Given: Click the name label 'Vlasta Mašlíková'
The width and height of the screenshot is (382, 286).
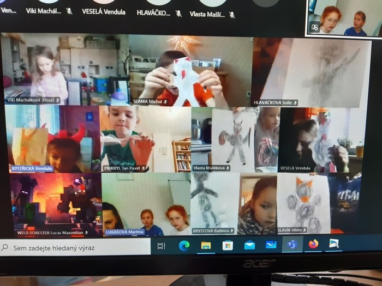Looking at the screenshot, I should [x=209, y=168].
